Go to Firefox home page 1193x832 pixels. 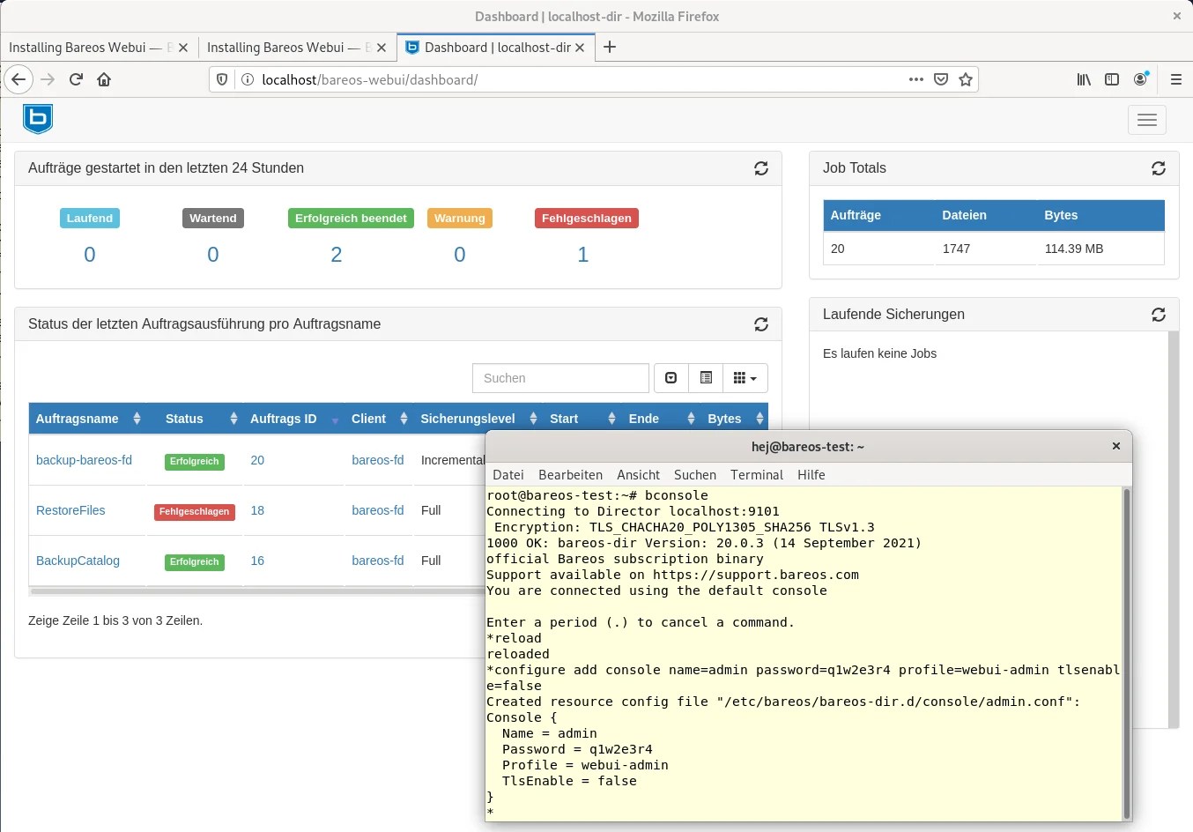(x=104, y=79)
